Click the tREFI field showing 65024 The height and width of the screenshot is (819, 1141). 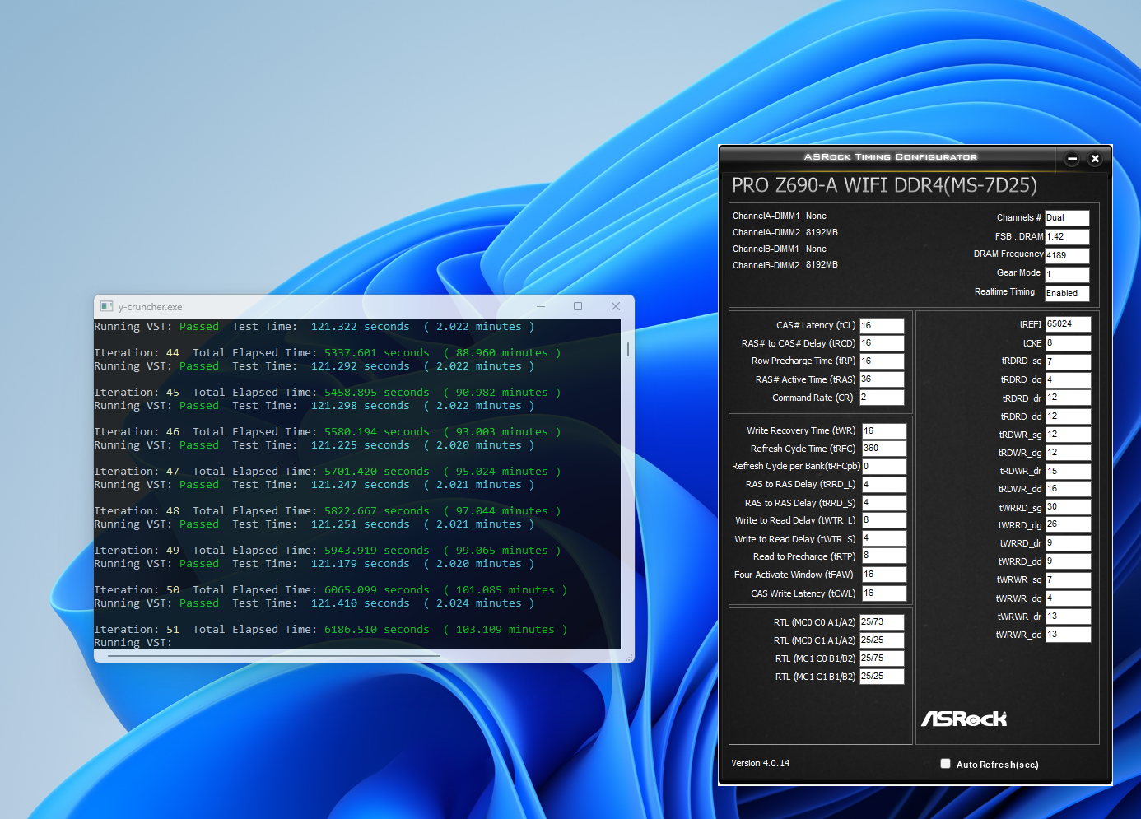point(1069,324)
